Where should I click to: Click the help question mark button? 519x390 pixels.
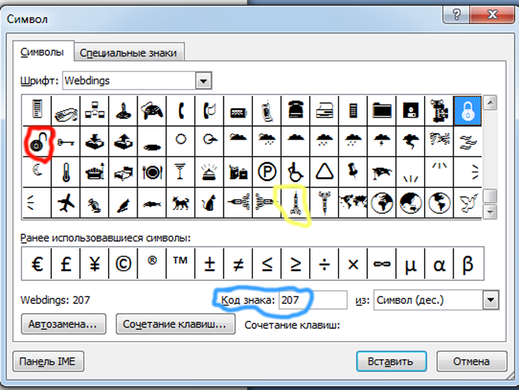pyautogui.click(x=456, y=15)
